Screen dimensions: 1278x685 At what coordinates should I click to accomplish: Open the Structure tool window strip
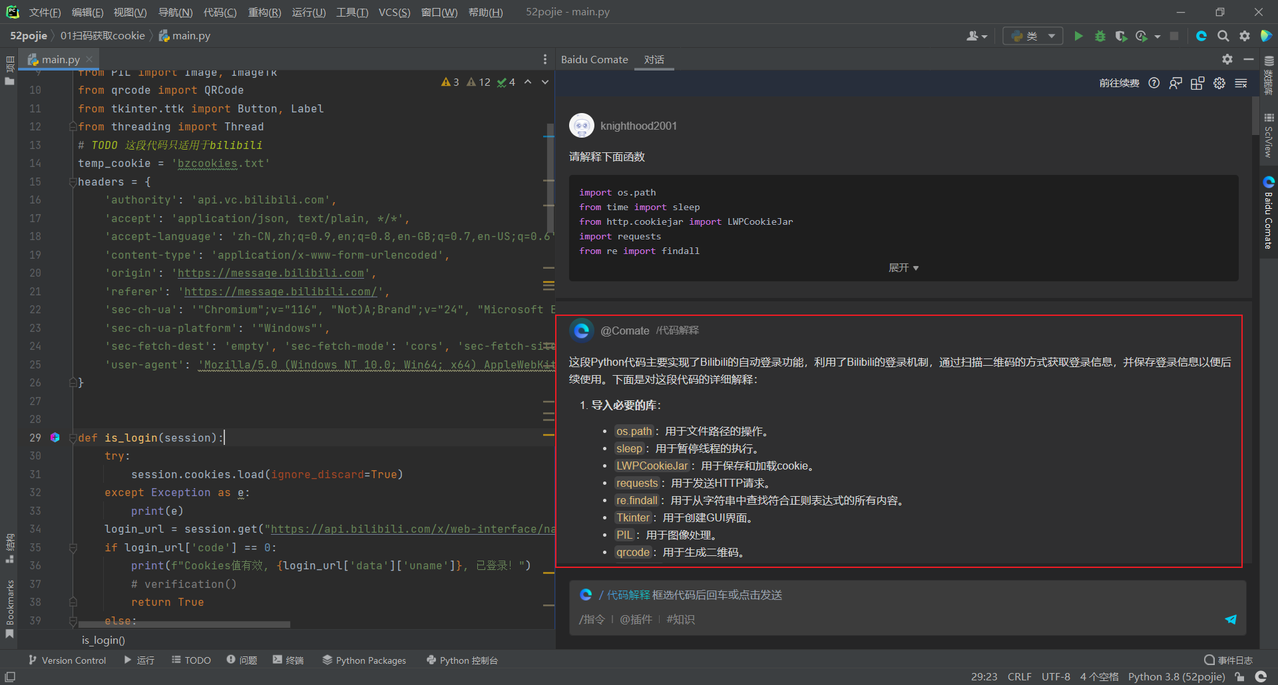[9, 549]
